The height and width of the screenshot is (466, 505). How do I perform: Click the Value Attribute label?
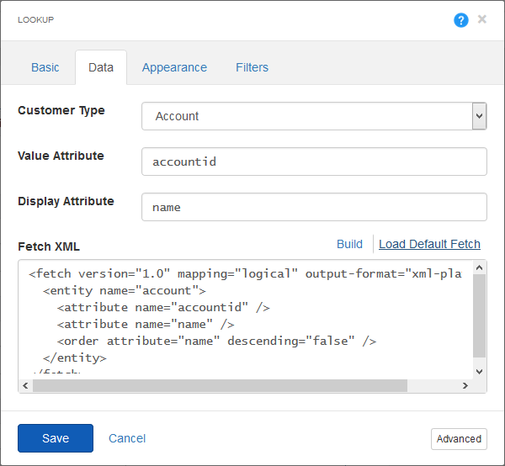(x=61, y=156)
